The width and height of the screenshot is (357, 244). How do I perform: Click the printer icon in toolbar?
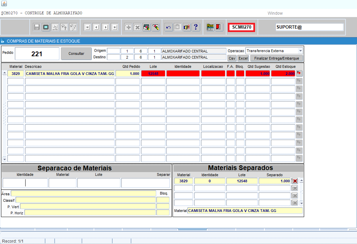coord(55,27)
